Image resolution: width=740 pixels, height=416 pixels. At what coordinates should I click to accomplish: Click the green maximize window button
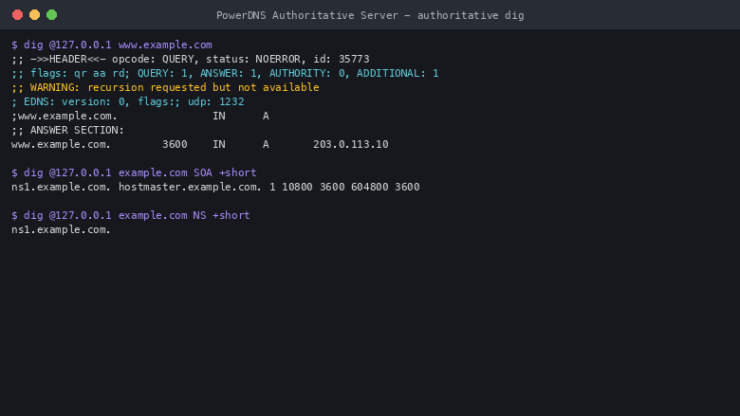[52, 15]
